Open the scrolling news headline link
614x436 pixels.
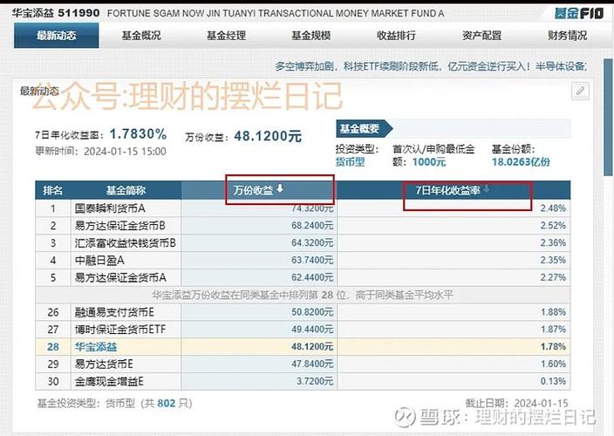coord(431,66)
